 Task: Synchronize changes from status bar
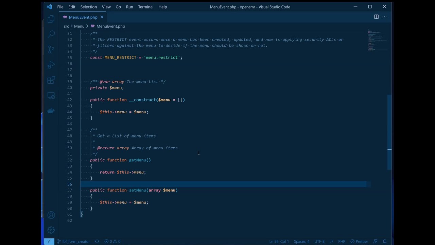[x=97, y=241]
